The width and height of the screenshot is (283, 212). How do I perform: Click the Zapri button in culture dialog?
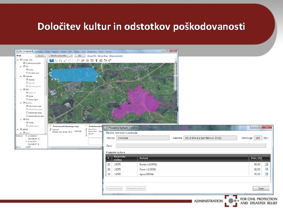point(261,188)
